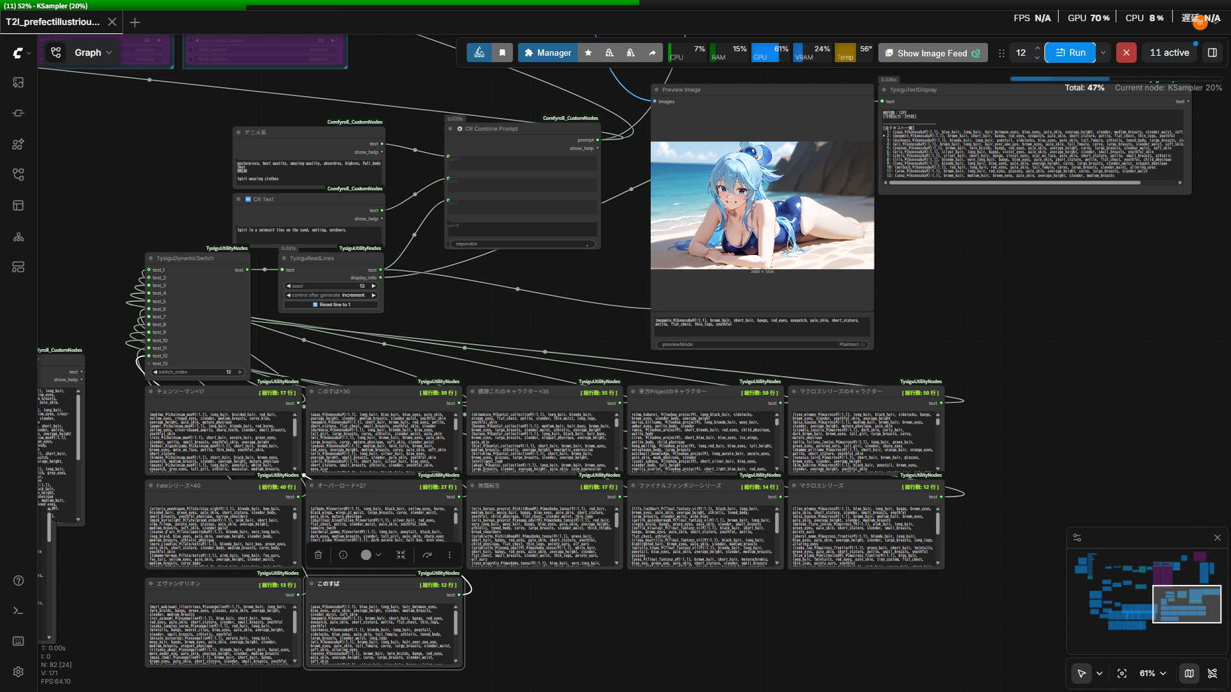Collapse the TysiguTextDisplay node dot
The image size is (1231, 692).
(884, 90)
